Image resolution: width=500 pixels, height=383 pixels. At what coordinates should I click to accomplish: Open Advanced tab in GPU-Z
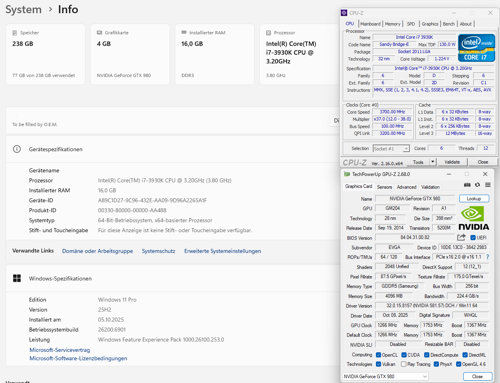[407, 187]
